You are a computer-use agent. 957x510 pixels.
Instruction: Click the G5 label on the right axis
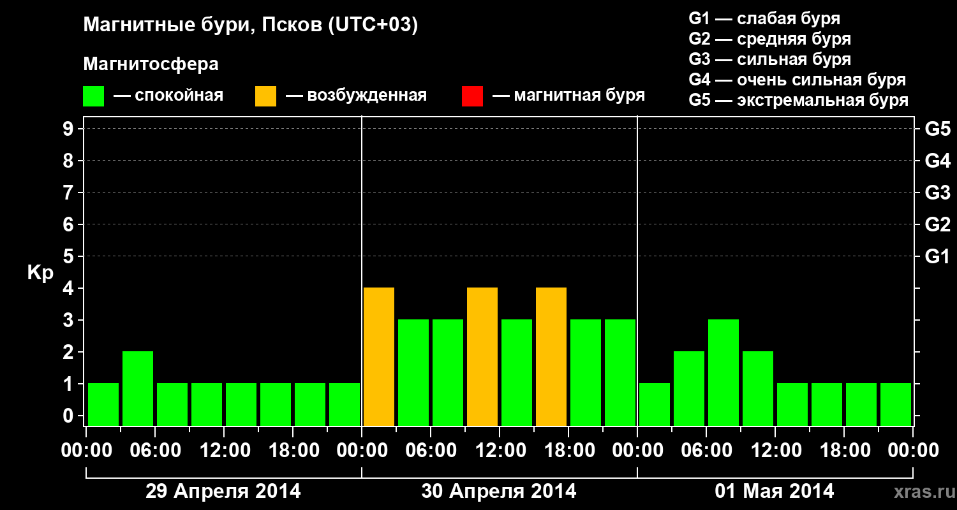[x=937, y=129]
